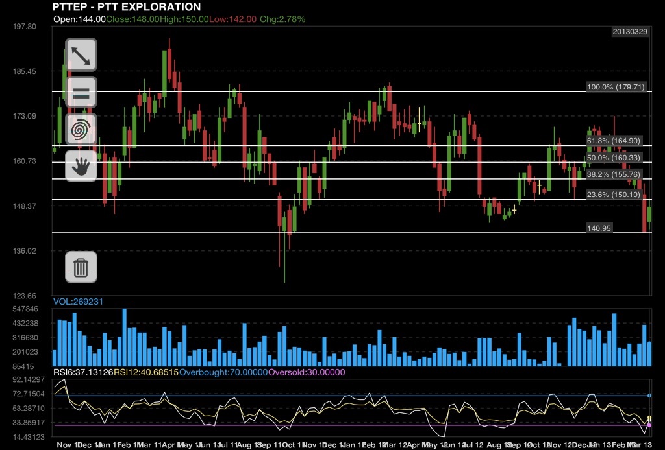Click the 50.0% (160.33) Fibonacci label

pyautogui.click(x=613, y=158)
